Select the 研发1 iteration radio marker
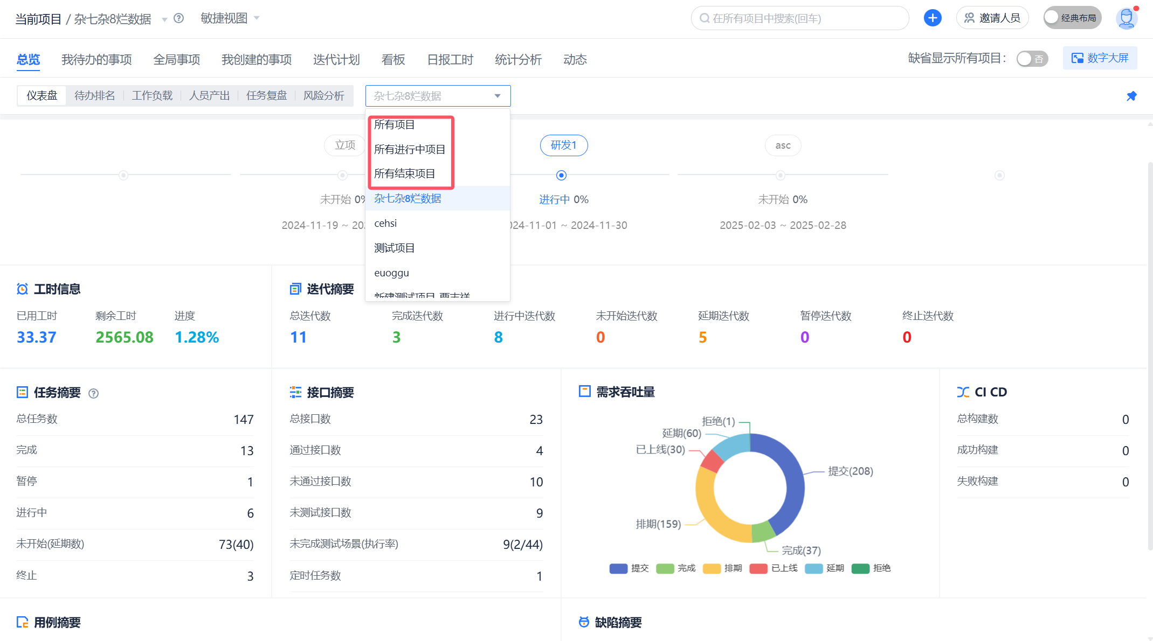 (561, 175)
